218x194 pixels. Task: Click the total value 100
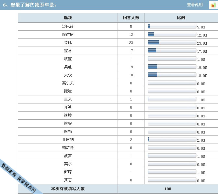168,189
